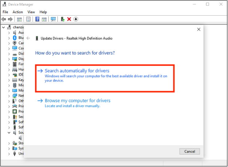Select the Disk drives icon
The width and height of the screenshot is (228, 167).
(15, 54)
